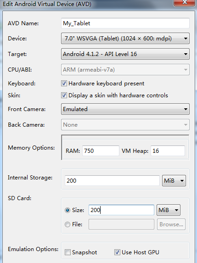Click the Internal Storage size field
197x263 pixels.
[x=112, y=181]
